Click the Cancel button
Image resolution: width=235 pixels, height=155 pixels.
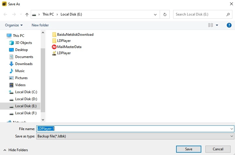[218, 149]
